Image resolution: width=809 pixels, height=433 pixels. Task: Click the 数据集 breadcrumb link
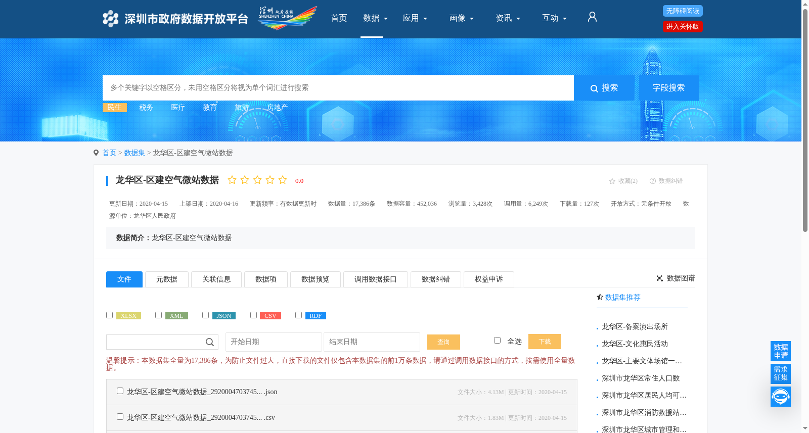(134, 153)
